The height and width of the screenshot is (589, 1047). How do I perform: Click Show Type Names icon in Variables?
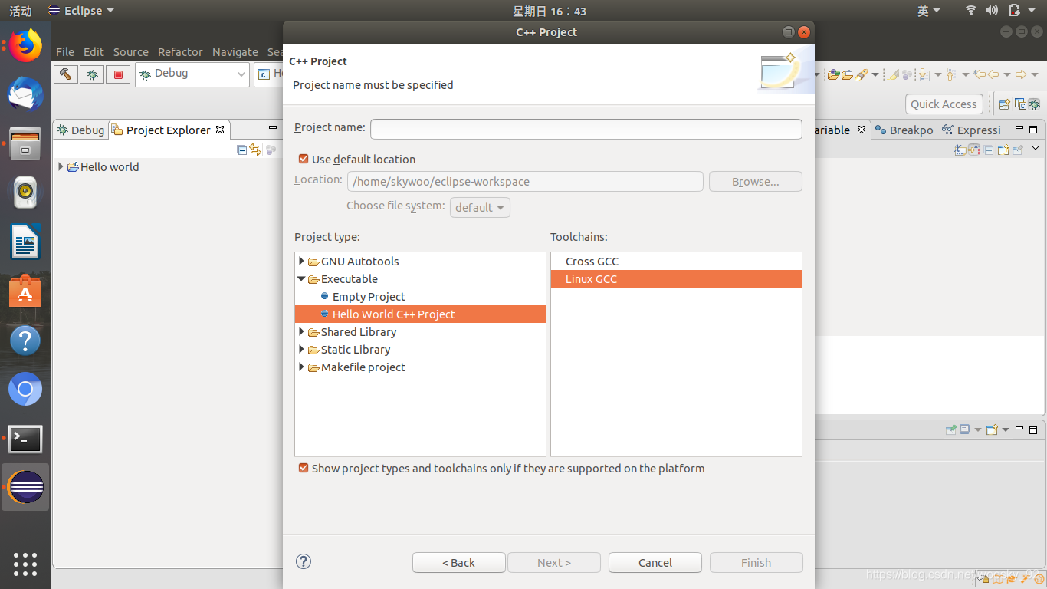click(960, 150)
